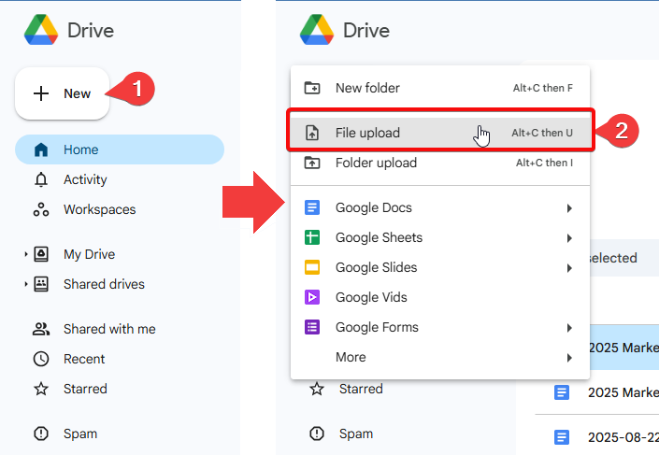Select Folder upload menu entry
The width and height of the screenshot is (659, 455).
tap(440, 163)
